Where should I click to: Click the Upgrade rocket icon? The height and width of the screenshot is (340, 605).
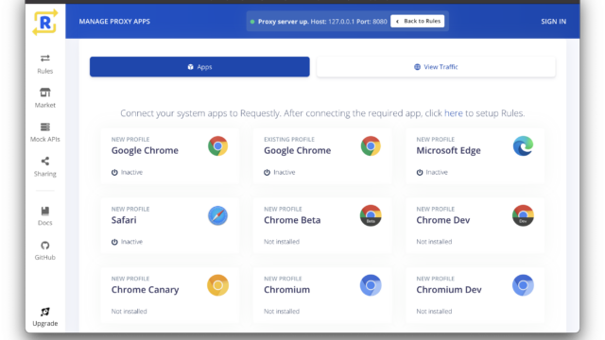(45, 312)
